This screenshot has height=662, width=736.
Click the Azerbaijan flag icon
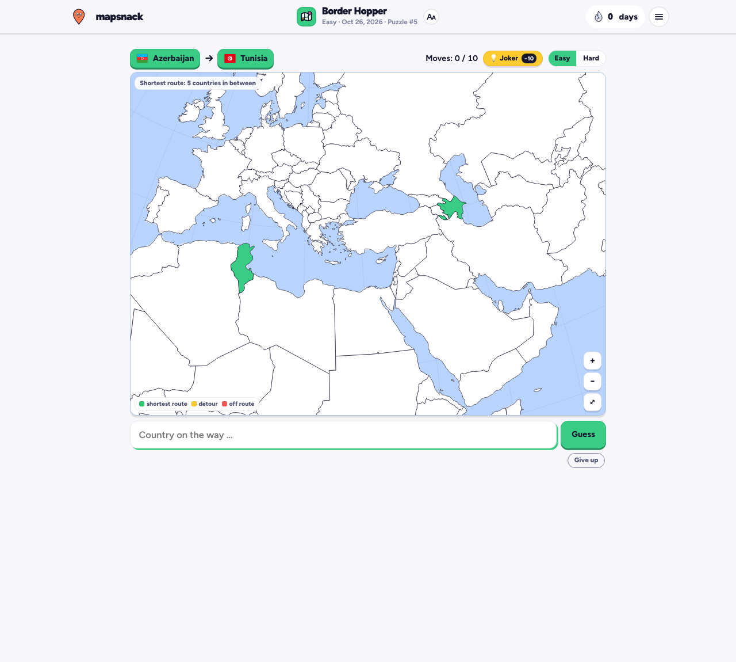click(x=142, y=58)
